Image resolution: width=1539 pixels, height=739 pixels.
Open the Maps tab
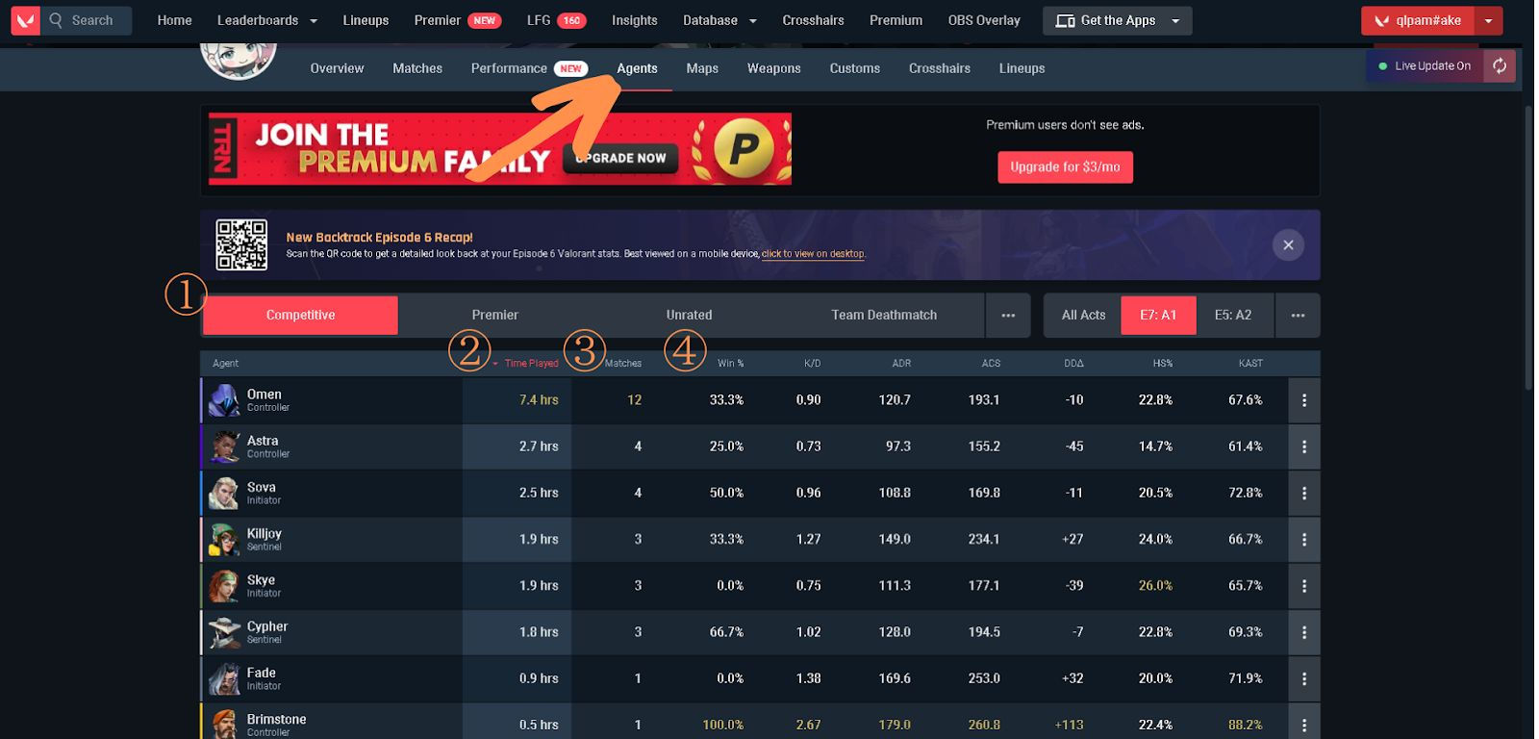click(x=702, y=68)
